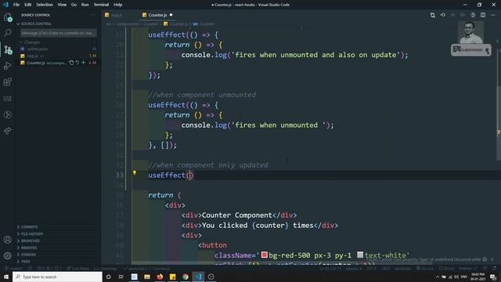
Task: Close the error notification toast
Action: point(492,259)
